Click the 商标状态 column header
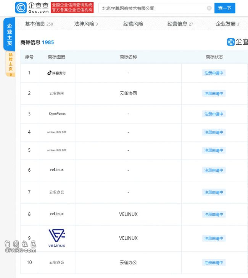This screenshot has width=248, height=278. tap(214, 57)
